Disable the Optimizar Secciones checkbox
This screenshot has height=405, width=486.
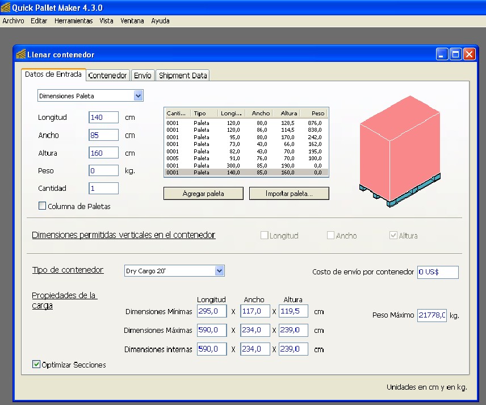click(x=36, y=364)
